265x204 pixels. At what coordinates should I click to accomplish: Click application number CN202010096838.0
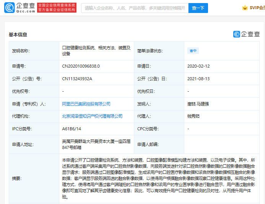click(x=81, y=66)
